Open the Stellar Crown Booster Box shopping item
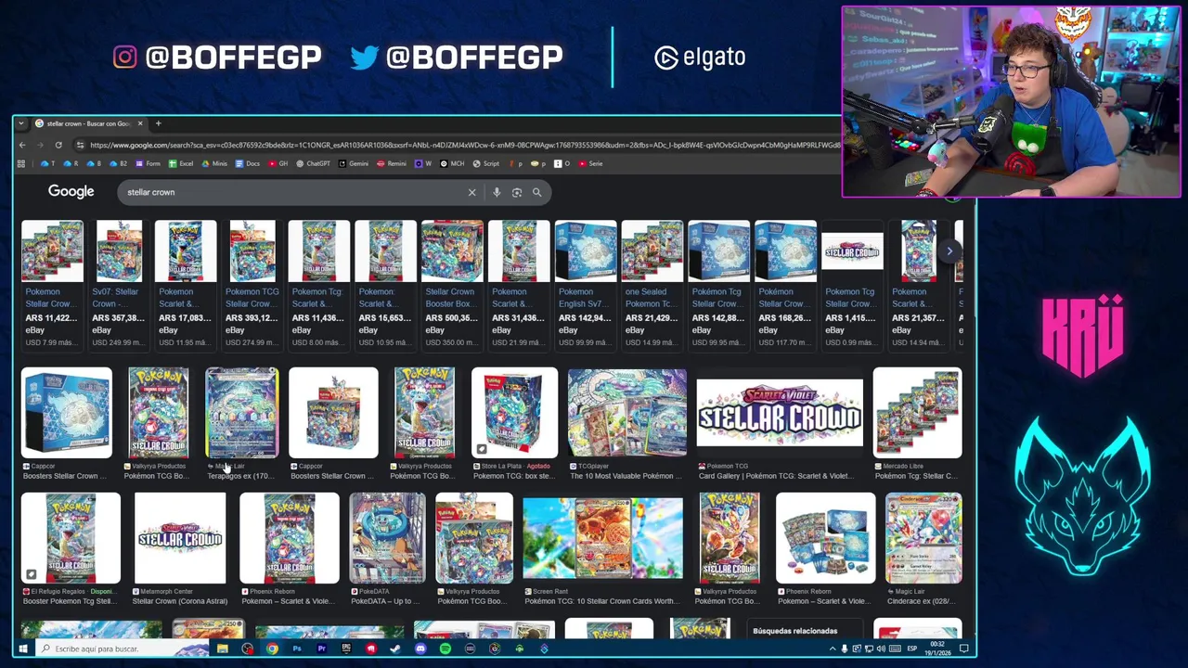Image resolution: width=1188 pixels, height=668 pixels. 452,284
